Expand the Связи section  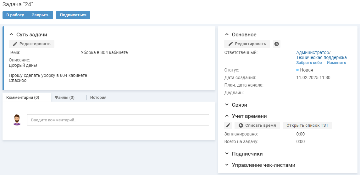pos(227,105)
